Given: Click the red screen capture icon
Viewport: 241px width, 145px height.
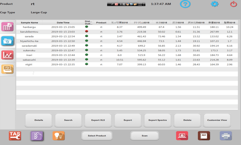Looking at the screenshot, I should click(x=182, y=136).
